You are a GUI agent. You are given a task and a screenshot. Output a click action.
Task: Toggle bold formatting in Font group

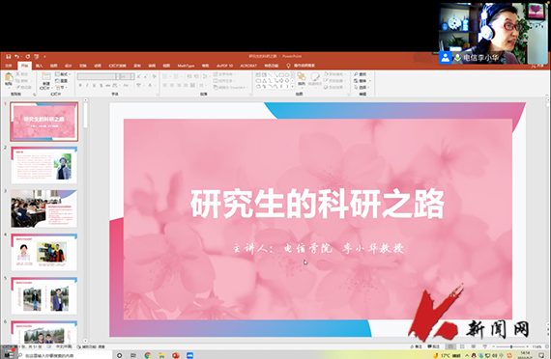pos(80,85)
